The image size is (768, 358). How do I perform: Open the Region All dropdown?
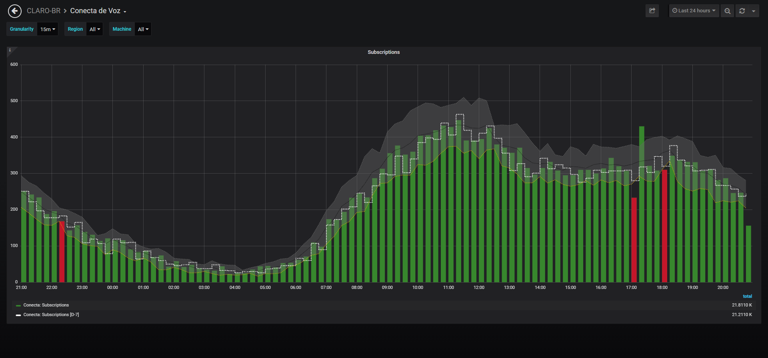pyautogui.click(x=95, y=29)
